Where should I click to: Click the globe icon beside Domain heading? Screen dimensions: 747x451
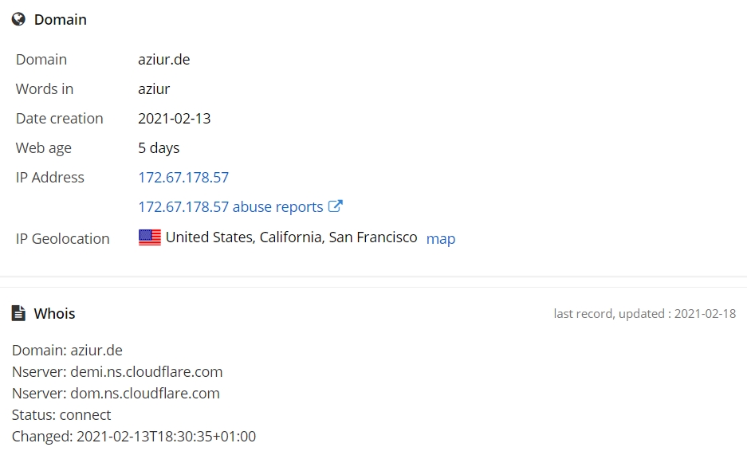(18, 20)
